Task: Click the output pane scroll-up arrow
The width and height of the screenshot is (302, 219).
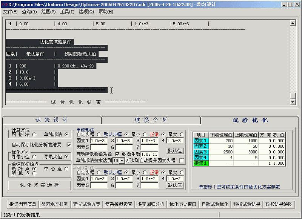Action: [292, 23]
